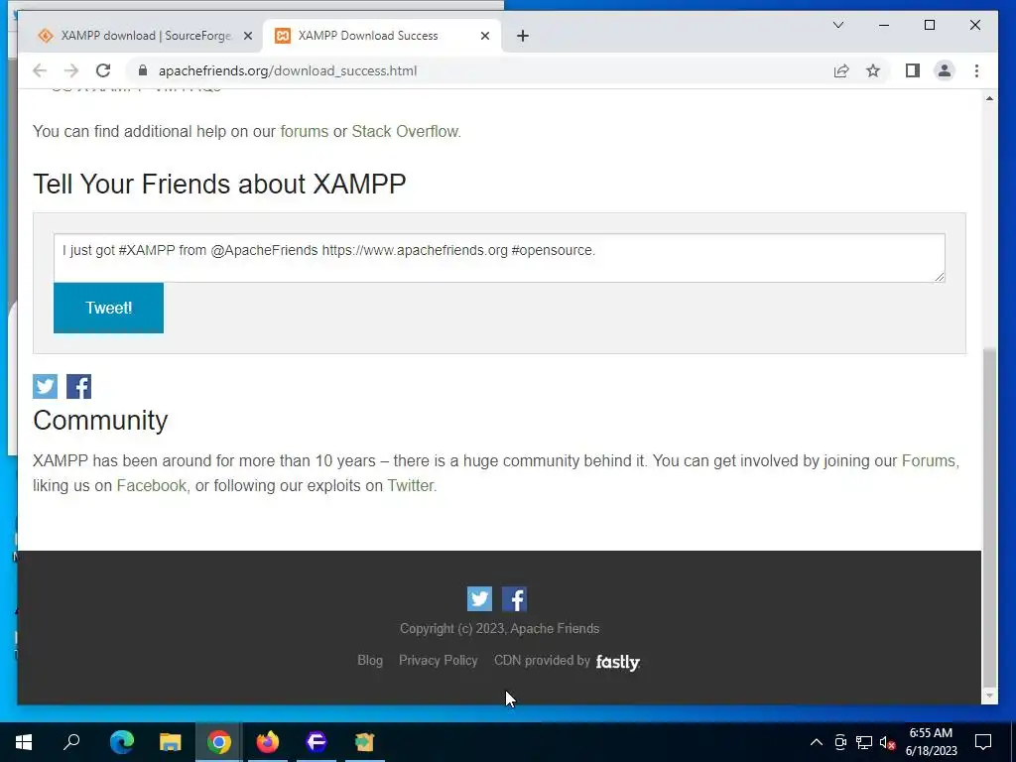Open the Twitter icon in the footer
1016x762 pixels.
[x=479, y=598]
